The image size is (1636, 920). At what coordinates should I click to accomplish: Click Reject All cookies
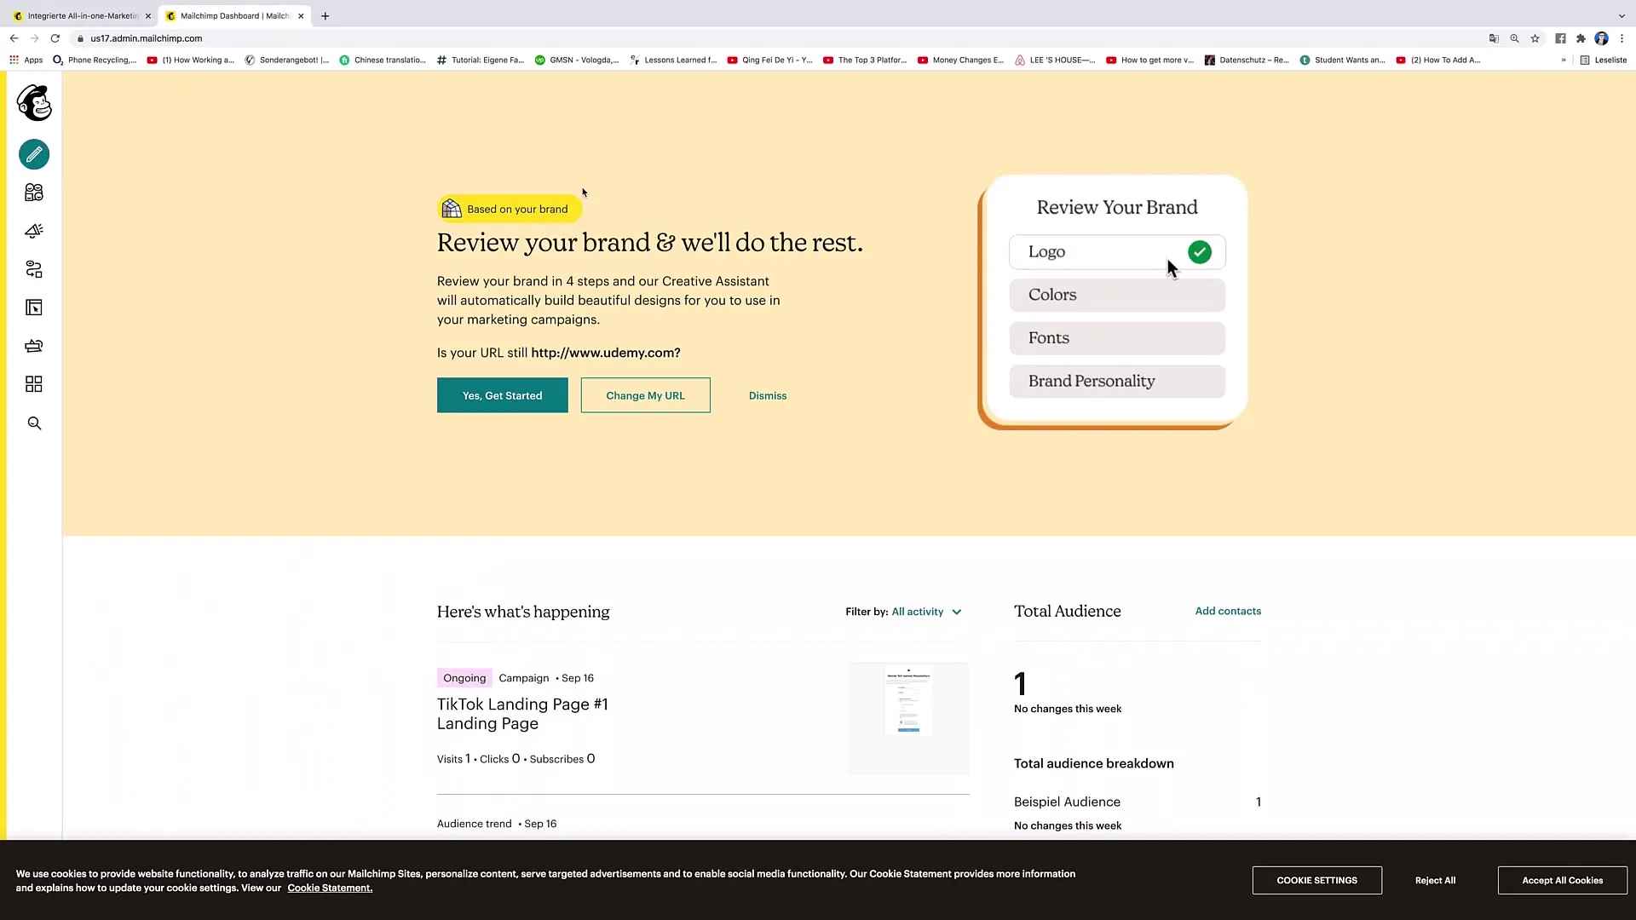tap(1435, 881)
